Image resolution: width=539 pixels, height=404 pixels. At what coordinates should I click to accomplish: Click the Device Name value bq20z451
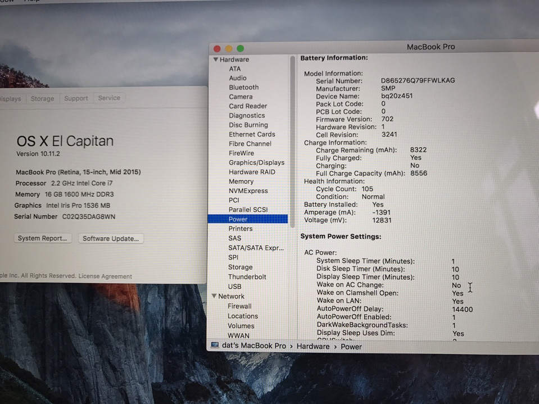coord(397,96)
